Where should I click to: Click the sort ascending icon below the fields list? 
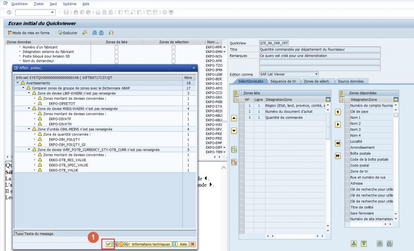point(354,243)
